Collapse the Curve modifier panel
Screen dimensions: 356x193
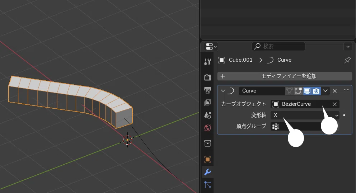[x=223, y=91]
